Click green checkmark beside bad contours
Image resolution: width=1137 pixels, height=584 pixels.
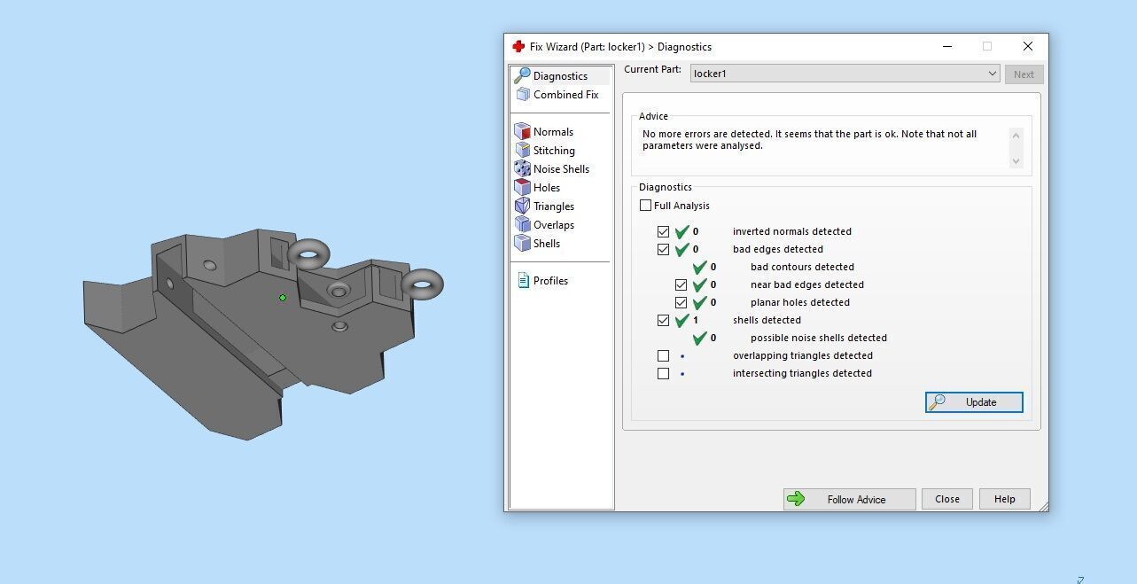point(699,267)
